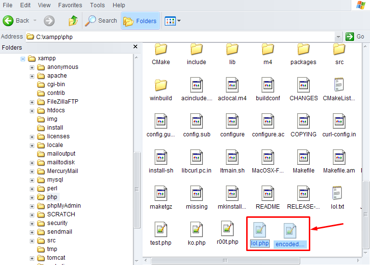This screenshot has width=370, height=265.
Task: Go up one folder level icon
Action: [x=73, y=21]
